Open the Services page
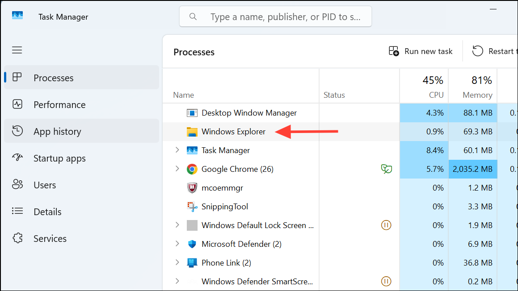This screenshot has height=291, width=518. tap(82, 238)
